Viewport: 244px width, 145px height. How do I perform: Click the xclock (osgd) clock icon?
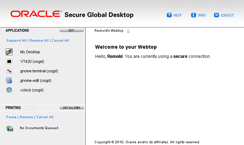9,90
